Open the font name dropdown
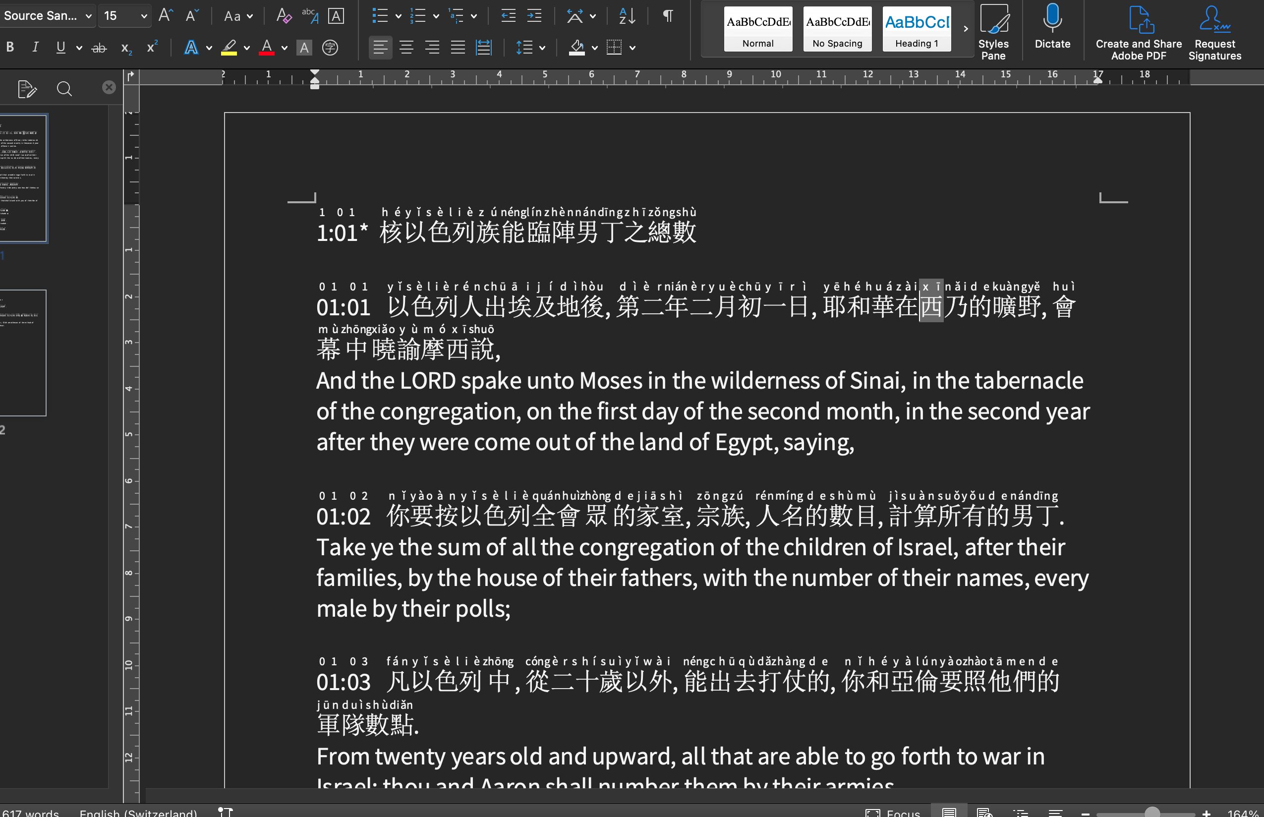1264x817 pixels. (x=89, y=16)
